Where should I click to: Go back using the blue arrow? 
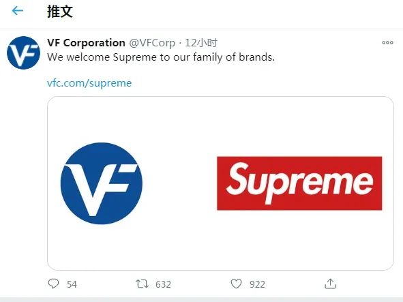point(18,11)
